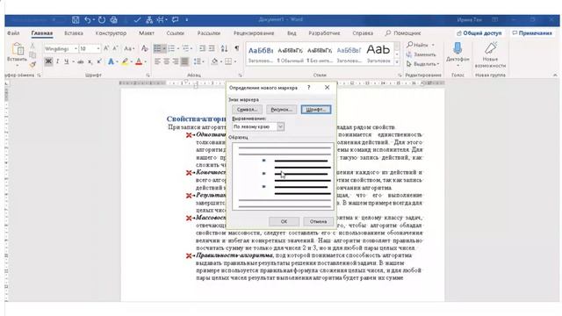Expand the styles gallery more arrow
Viewport: 562px width, 316px height.
tap(397, 62)
